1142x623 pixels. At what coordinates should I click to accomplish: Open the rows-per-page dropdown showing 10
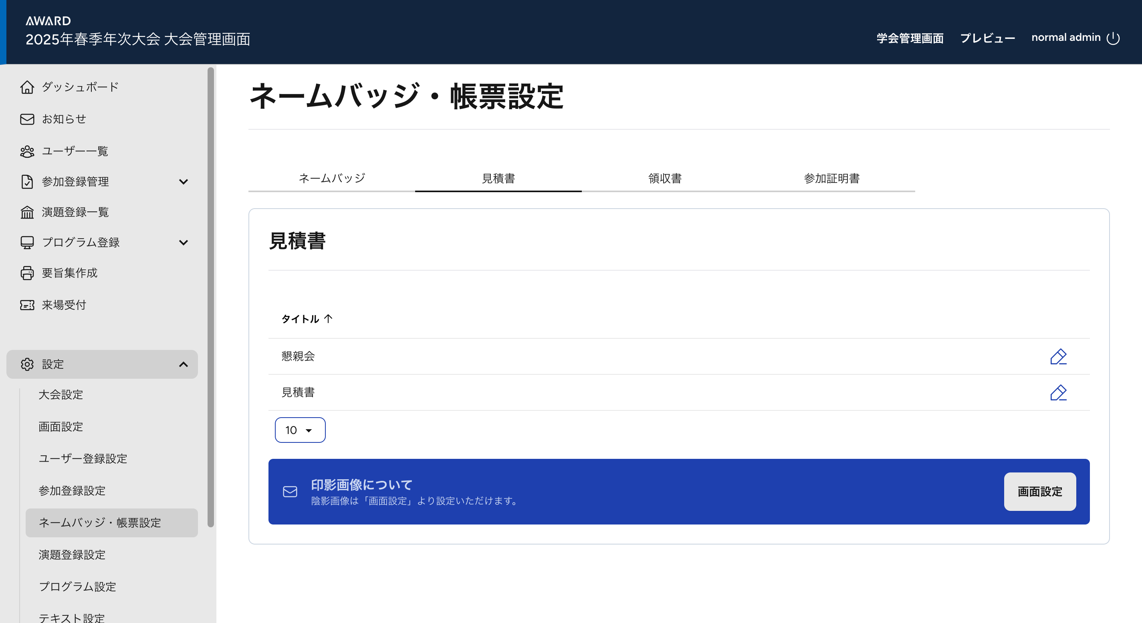pyautogui.click(x=300, y=430)
